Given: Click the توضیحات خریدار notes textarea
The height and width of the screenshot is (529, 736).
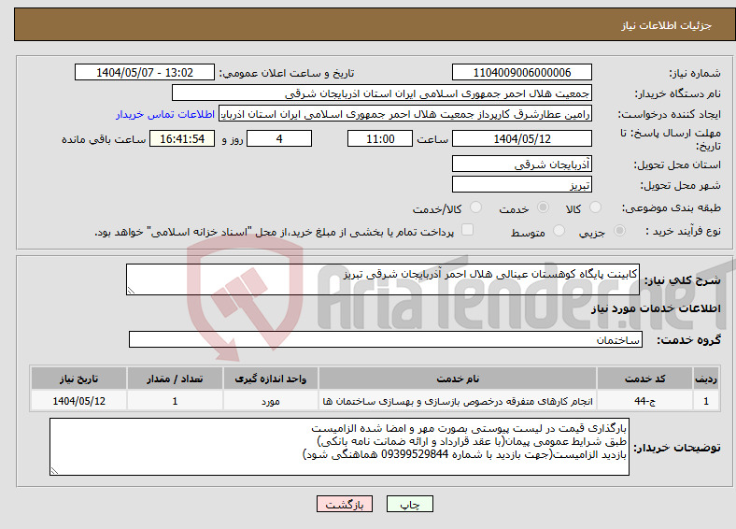Looking at the screenshot, I should pyautogui.click(x=339, y=447).
